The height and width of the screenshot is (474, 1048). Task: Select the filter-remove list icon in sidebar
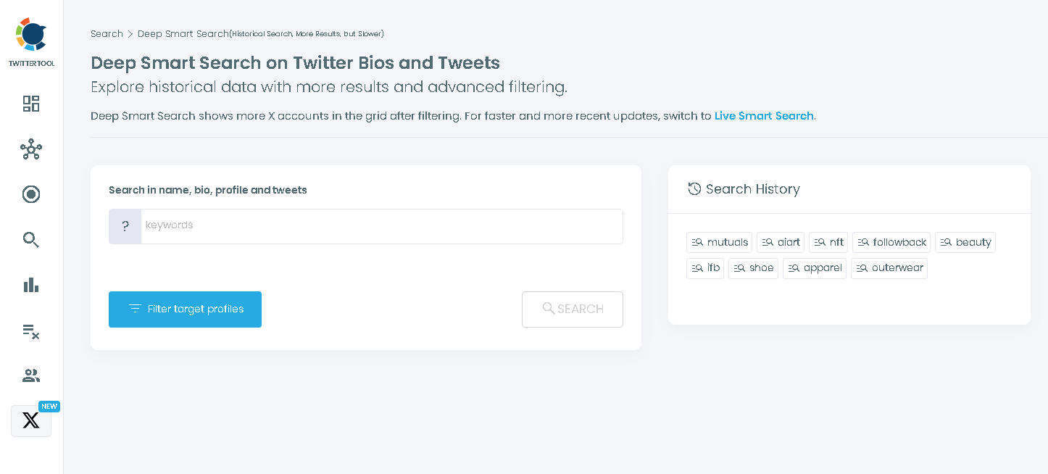30,331
